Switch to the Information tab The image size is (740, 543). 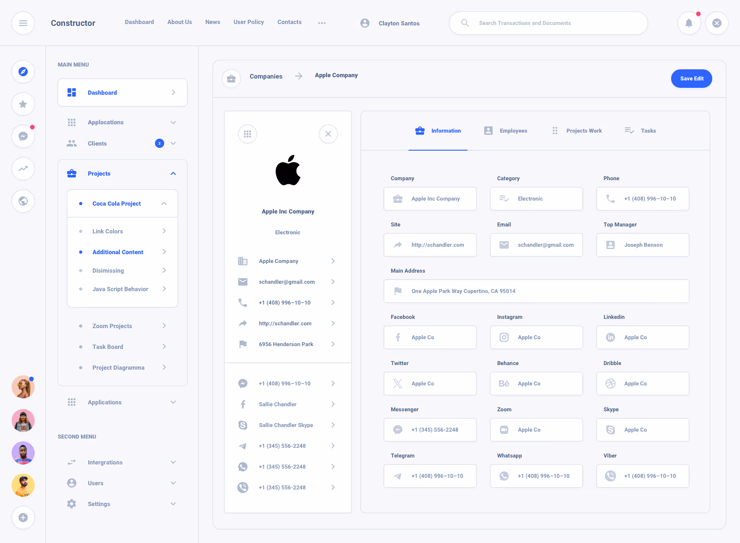(438, 131)
